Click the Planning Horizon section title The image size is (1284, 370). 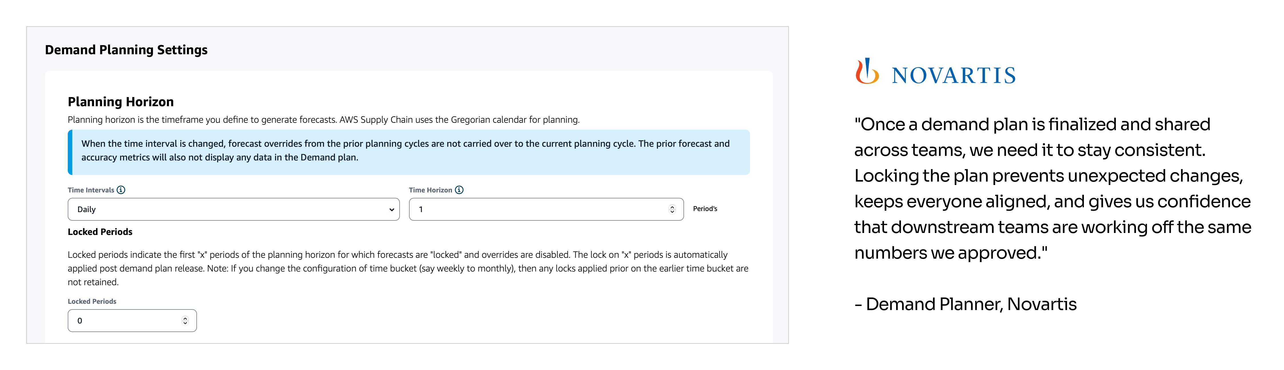click(x=121, y=102)
